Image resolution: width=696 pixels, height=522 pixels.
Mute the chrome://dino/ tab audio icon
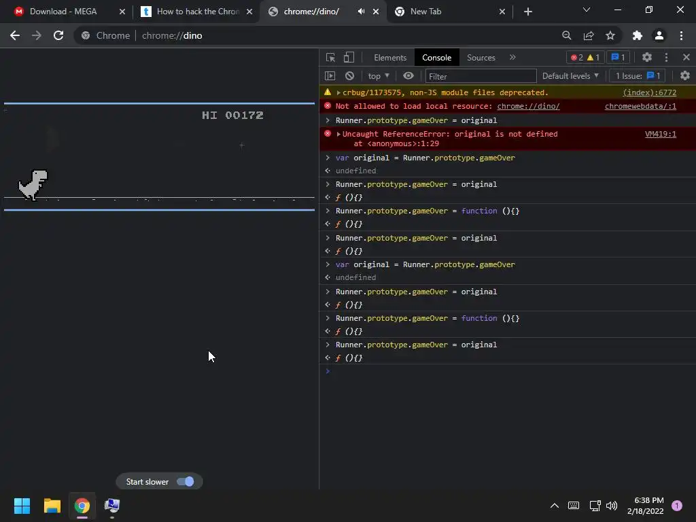pos(361,12)
